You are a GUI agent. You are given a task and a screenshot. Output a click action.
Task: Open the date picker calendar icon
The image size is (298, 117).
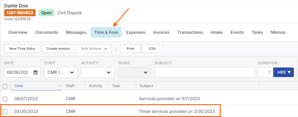36,72
